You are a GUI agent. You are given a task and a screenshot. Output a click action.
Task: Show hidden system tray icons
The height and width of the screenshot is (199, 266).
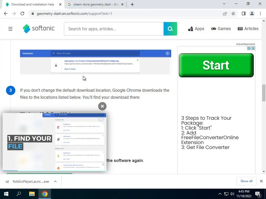point(220,194)
